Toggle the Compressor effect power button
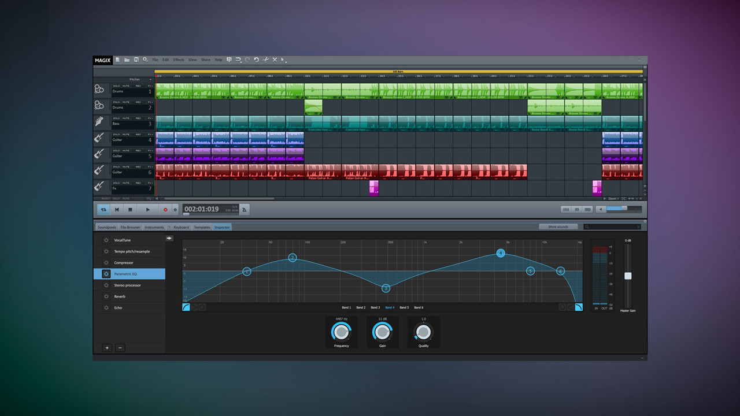The image size is (740, 416). (106, 262)
